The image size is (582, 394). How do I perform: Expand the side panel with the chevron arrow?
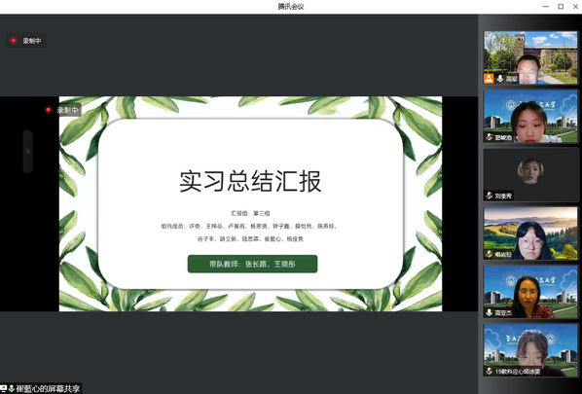click(28, 152)
